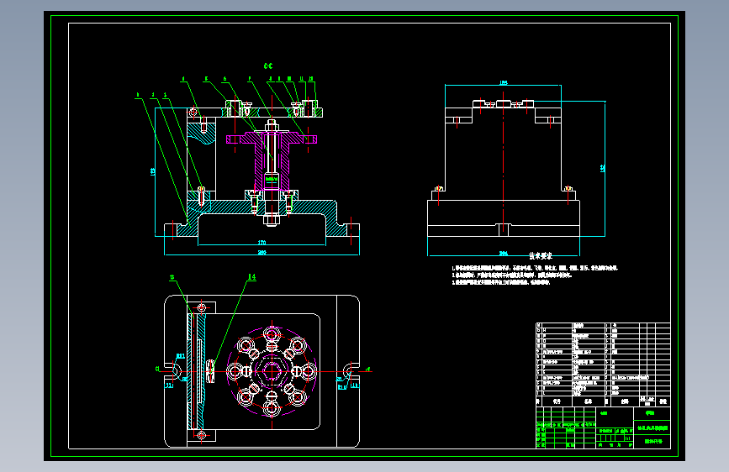Select the part callout number 14
Image resolution: width=729 pixels, height=472 pixels.
(251, 277)
